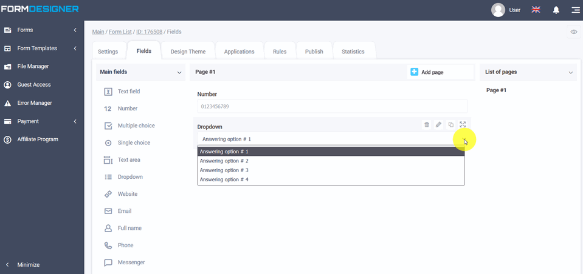
Task: Open the hamburger menu in header
Action: pyautogui.click(x=575, y=10)
